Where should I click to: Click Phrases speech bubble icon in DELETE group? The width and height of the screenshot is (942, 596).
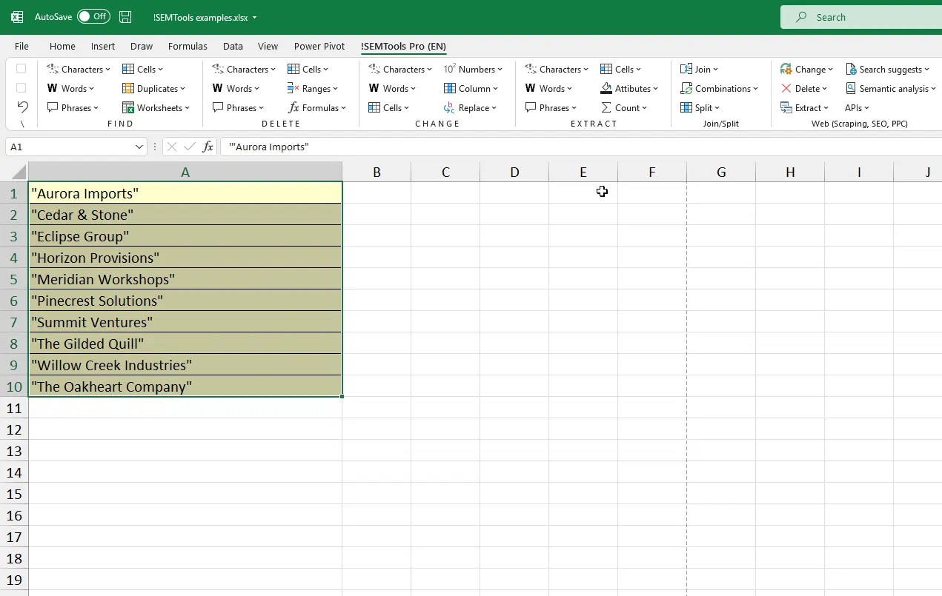coord(218,107)
